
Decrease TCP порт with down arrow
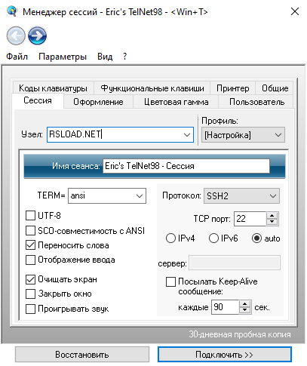[272, 222]
